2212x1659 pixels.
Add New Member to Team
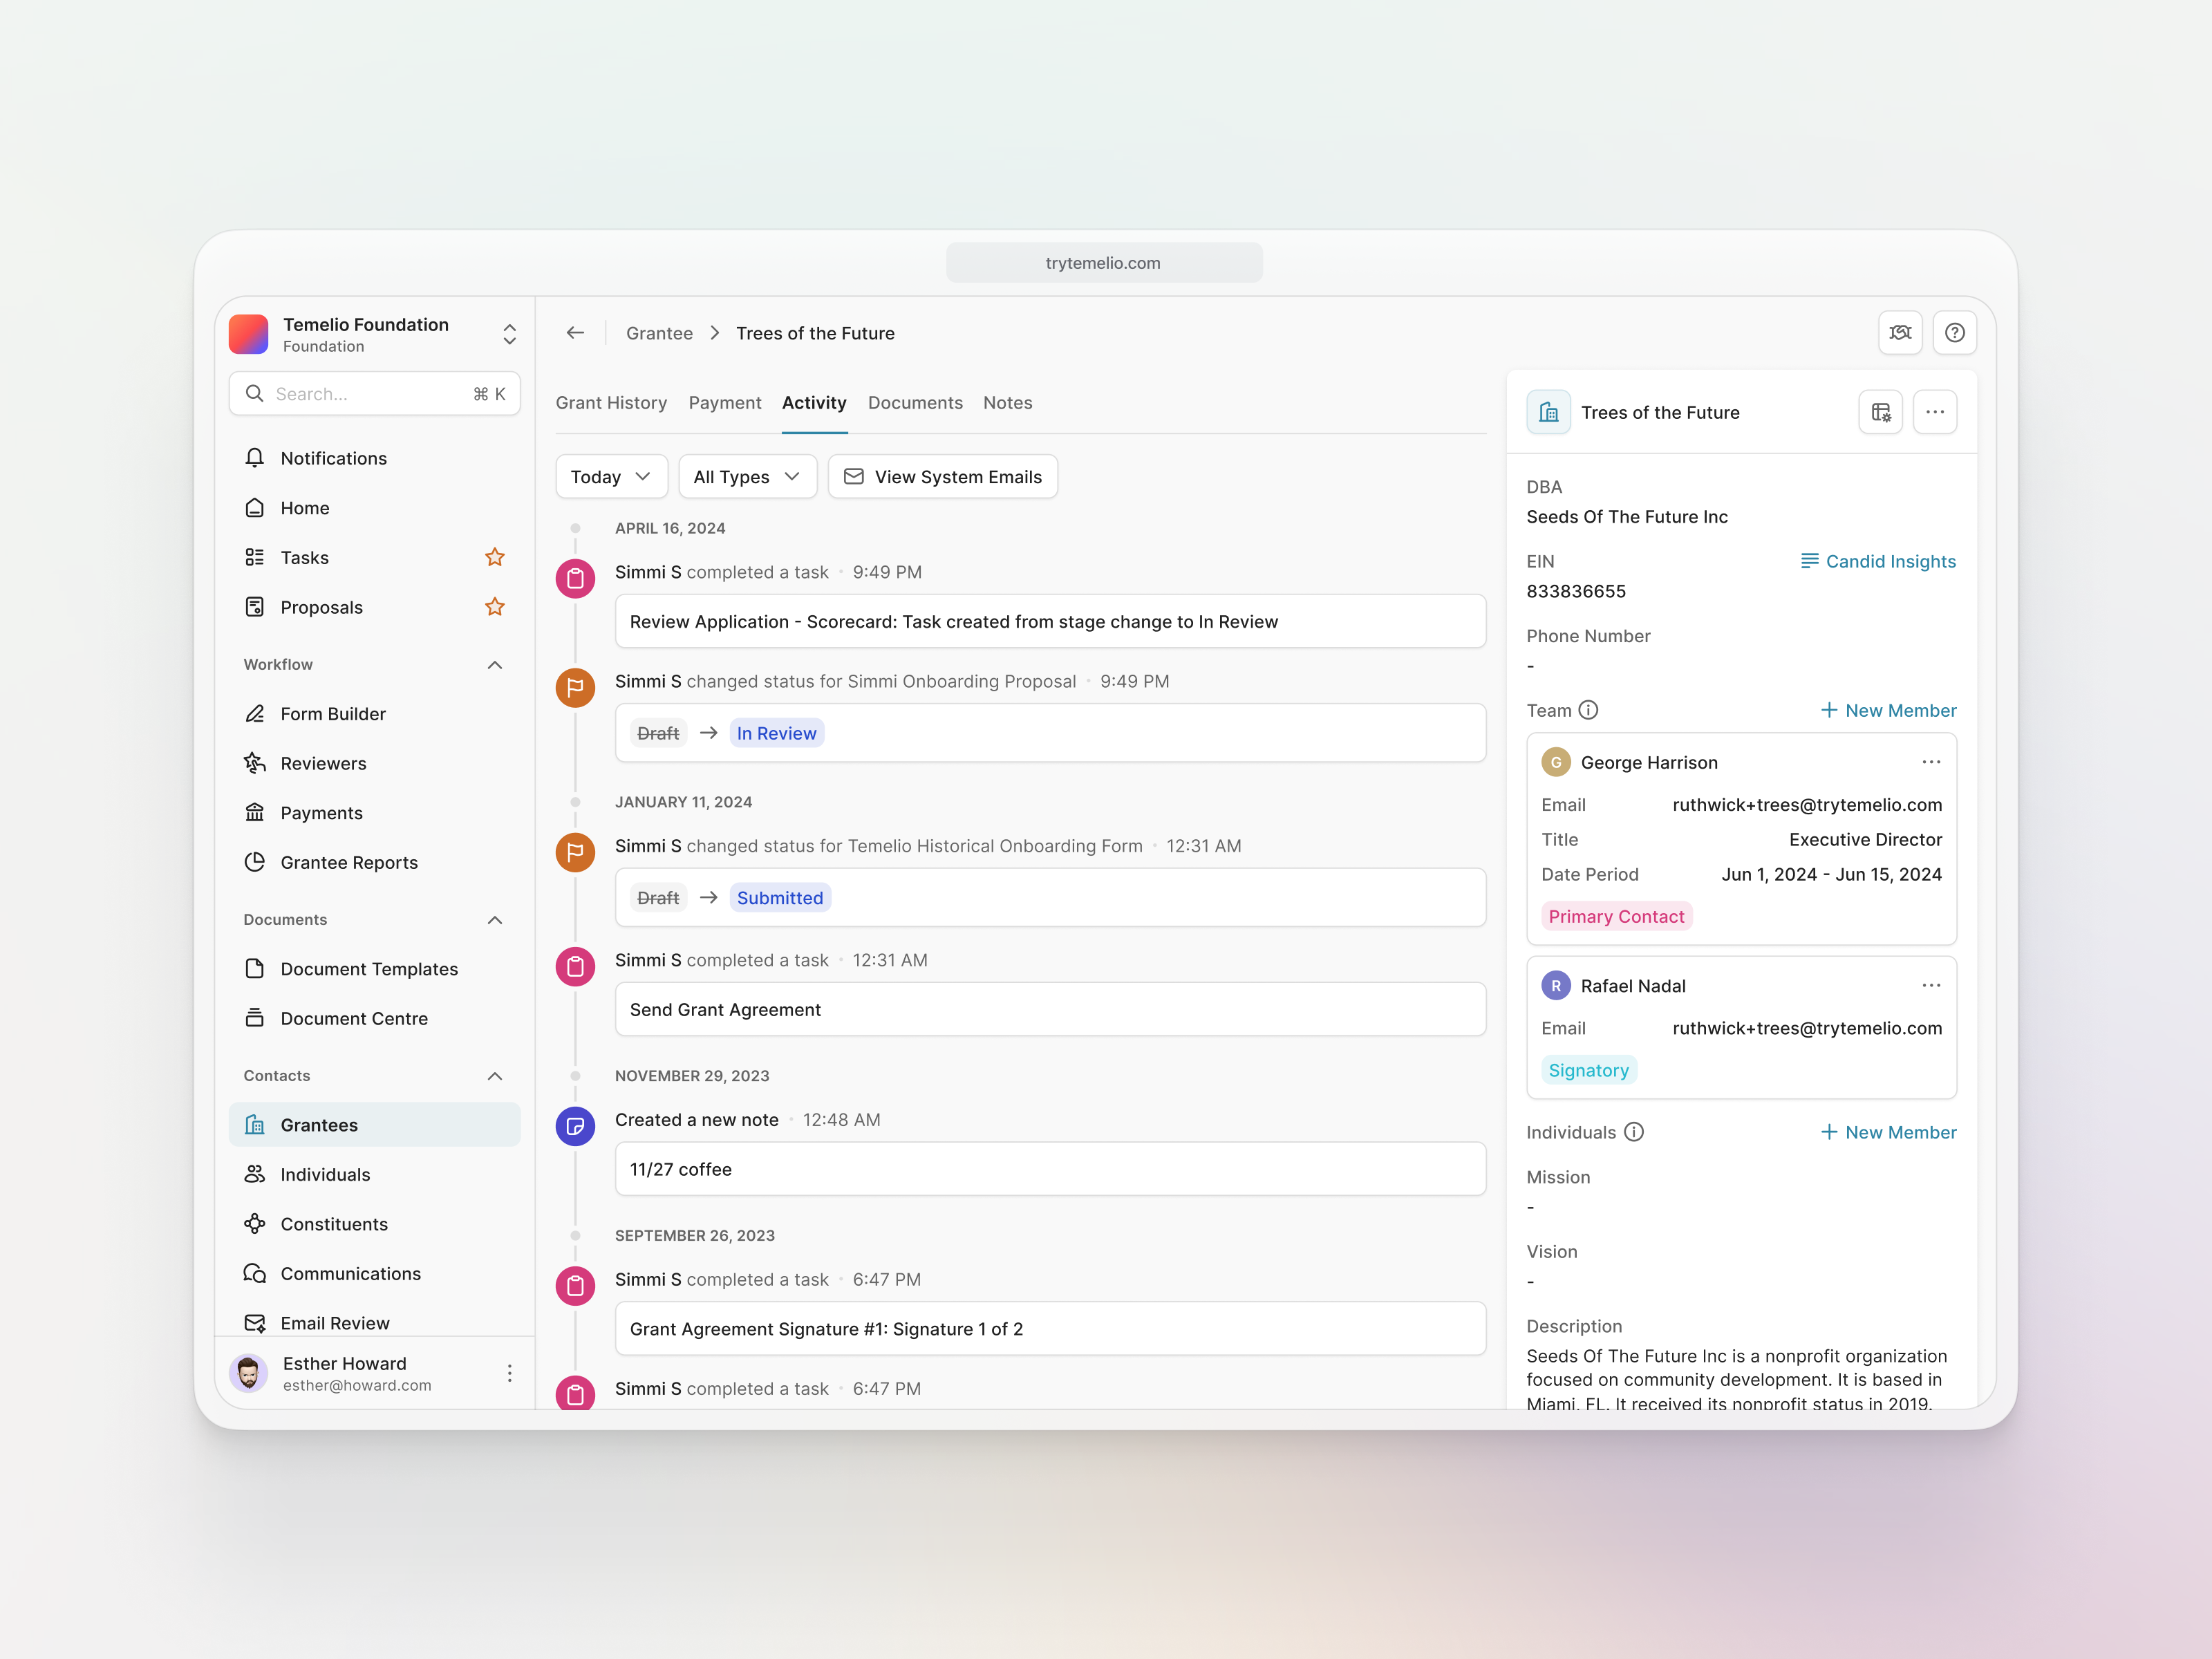pos(1888,710)
